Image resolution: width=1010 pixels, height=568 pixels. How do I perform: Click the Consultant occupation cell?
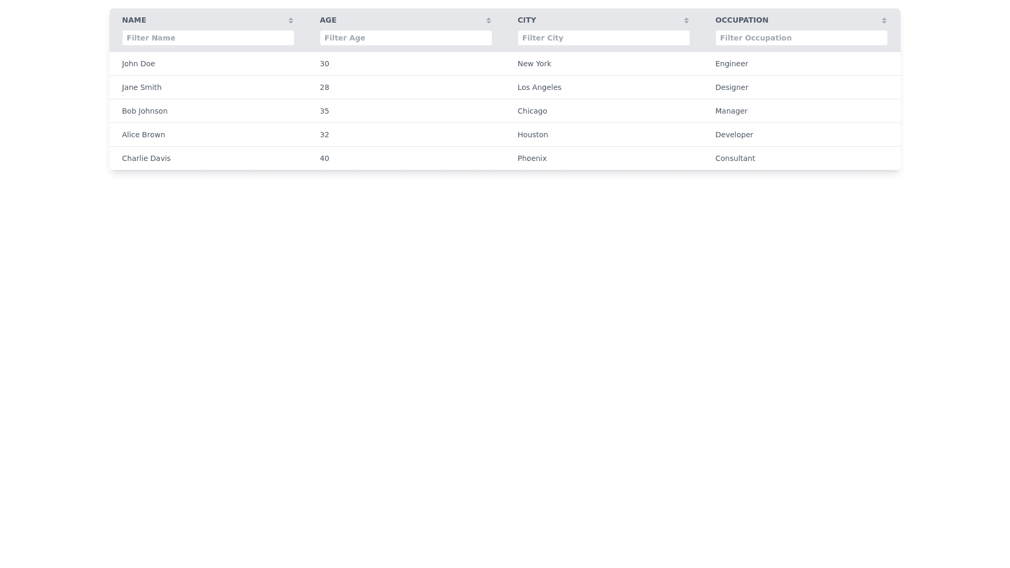[x=735, y=158]
